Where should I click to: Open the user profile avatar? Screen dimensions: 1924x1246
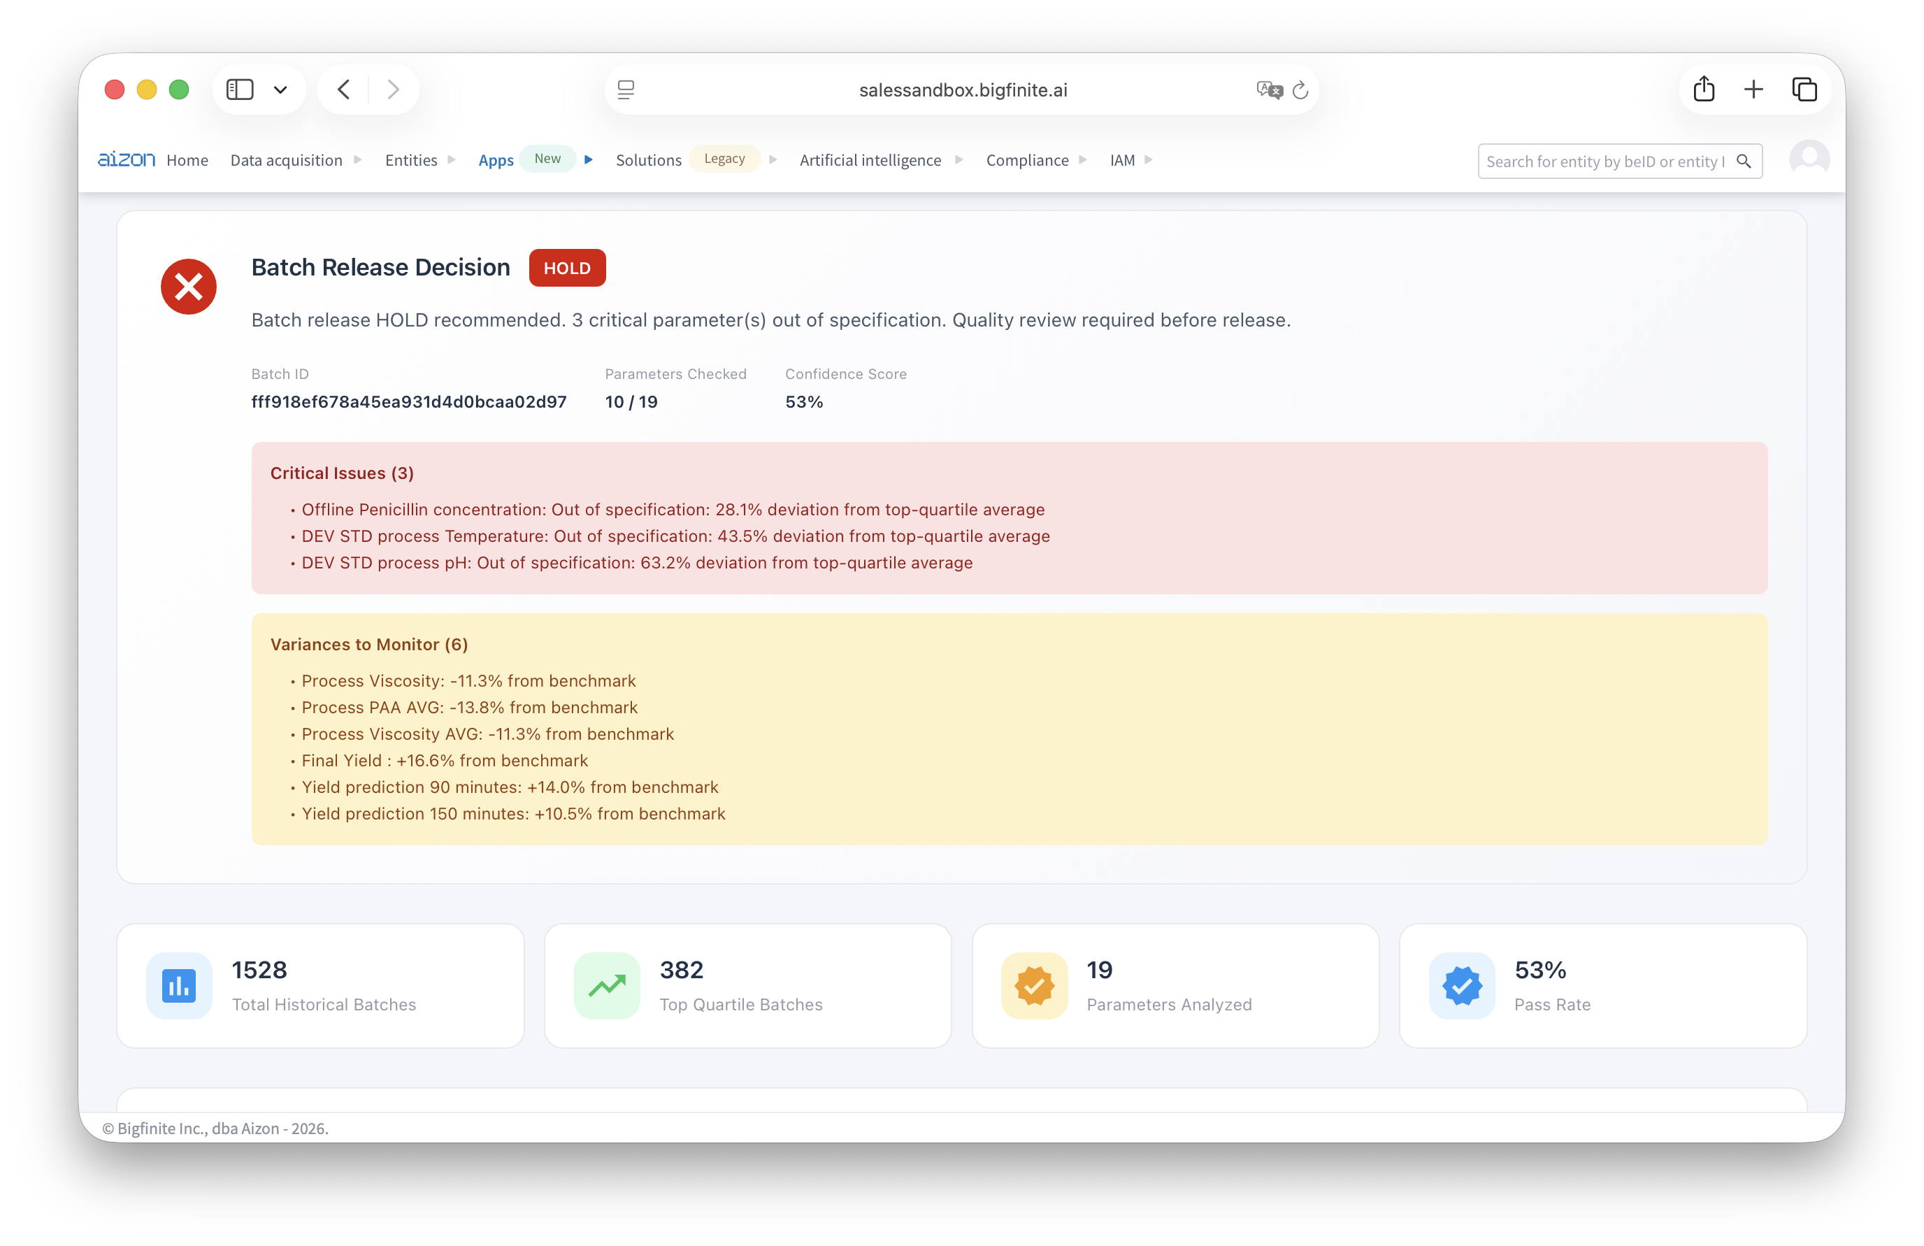pyautogui.click(x=1809, y=159)
